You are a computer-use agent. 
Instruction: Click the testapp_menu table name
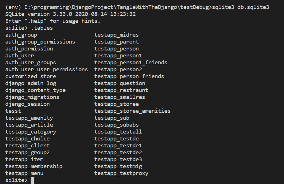coord(25,173)
